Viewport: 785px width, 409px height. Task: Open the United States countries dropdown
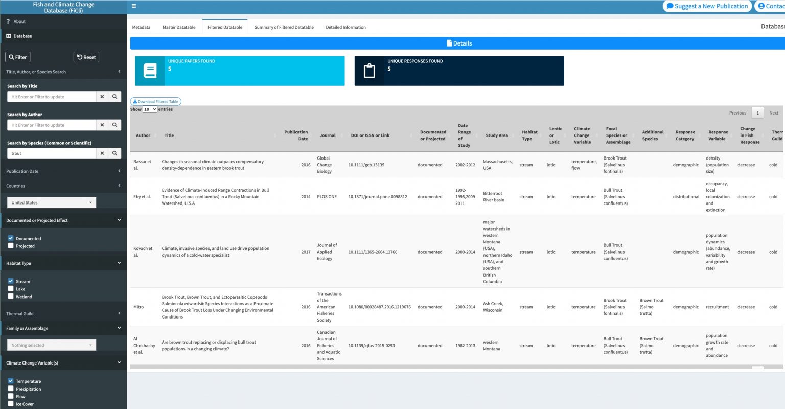52,202
